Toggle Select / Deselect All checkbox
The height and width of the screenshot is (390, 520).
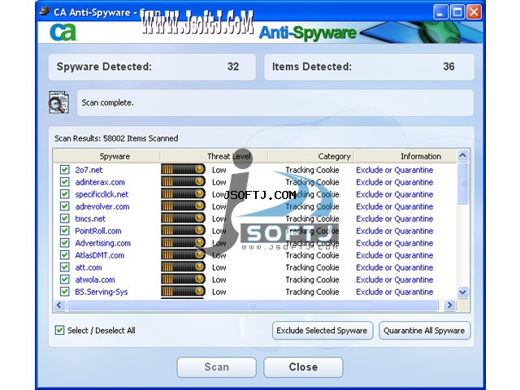pyautogui.click(x=59, y=330)
